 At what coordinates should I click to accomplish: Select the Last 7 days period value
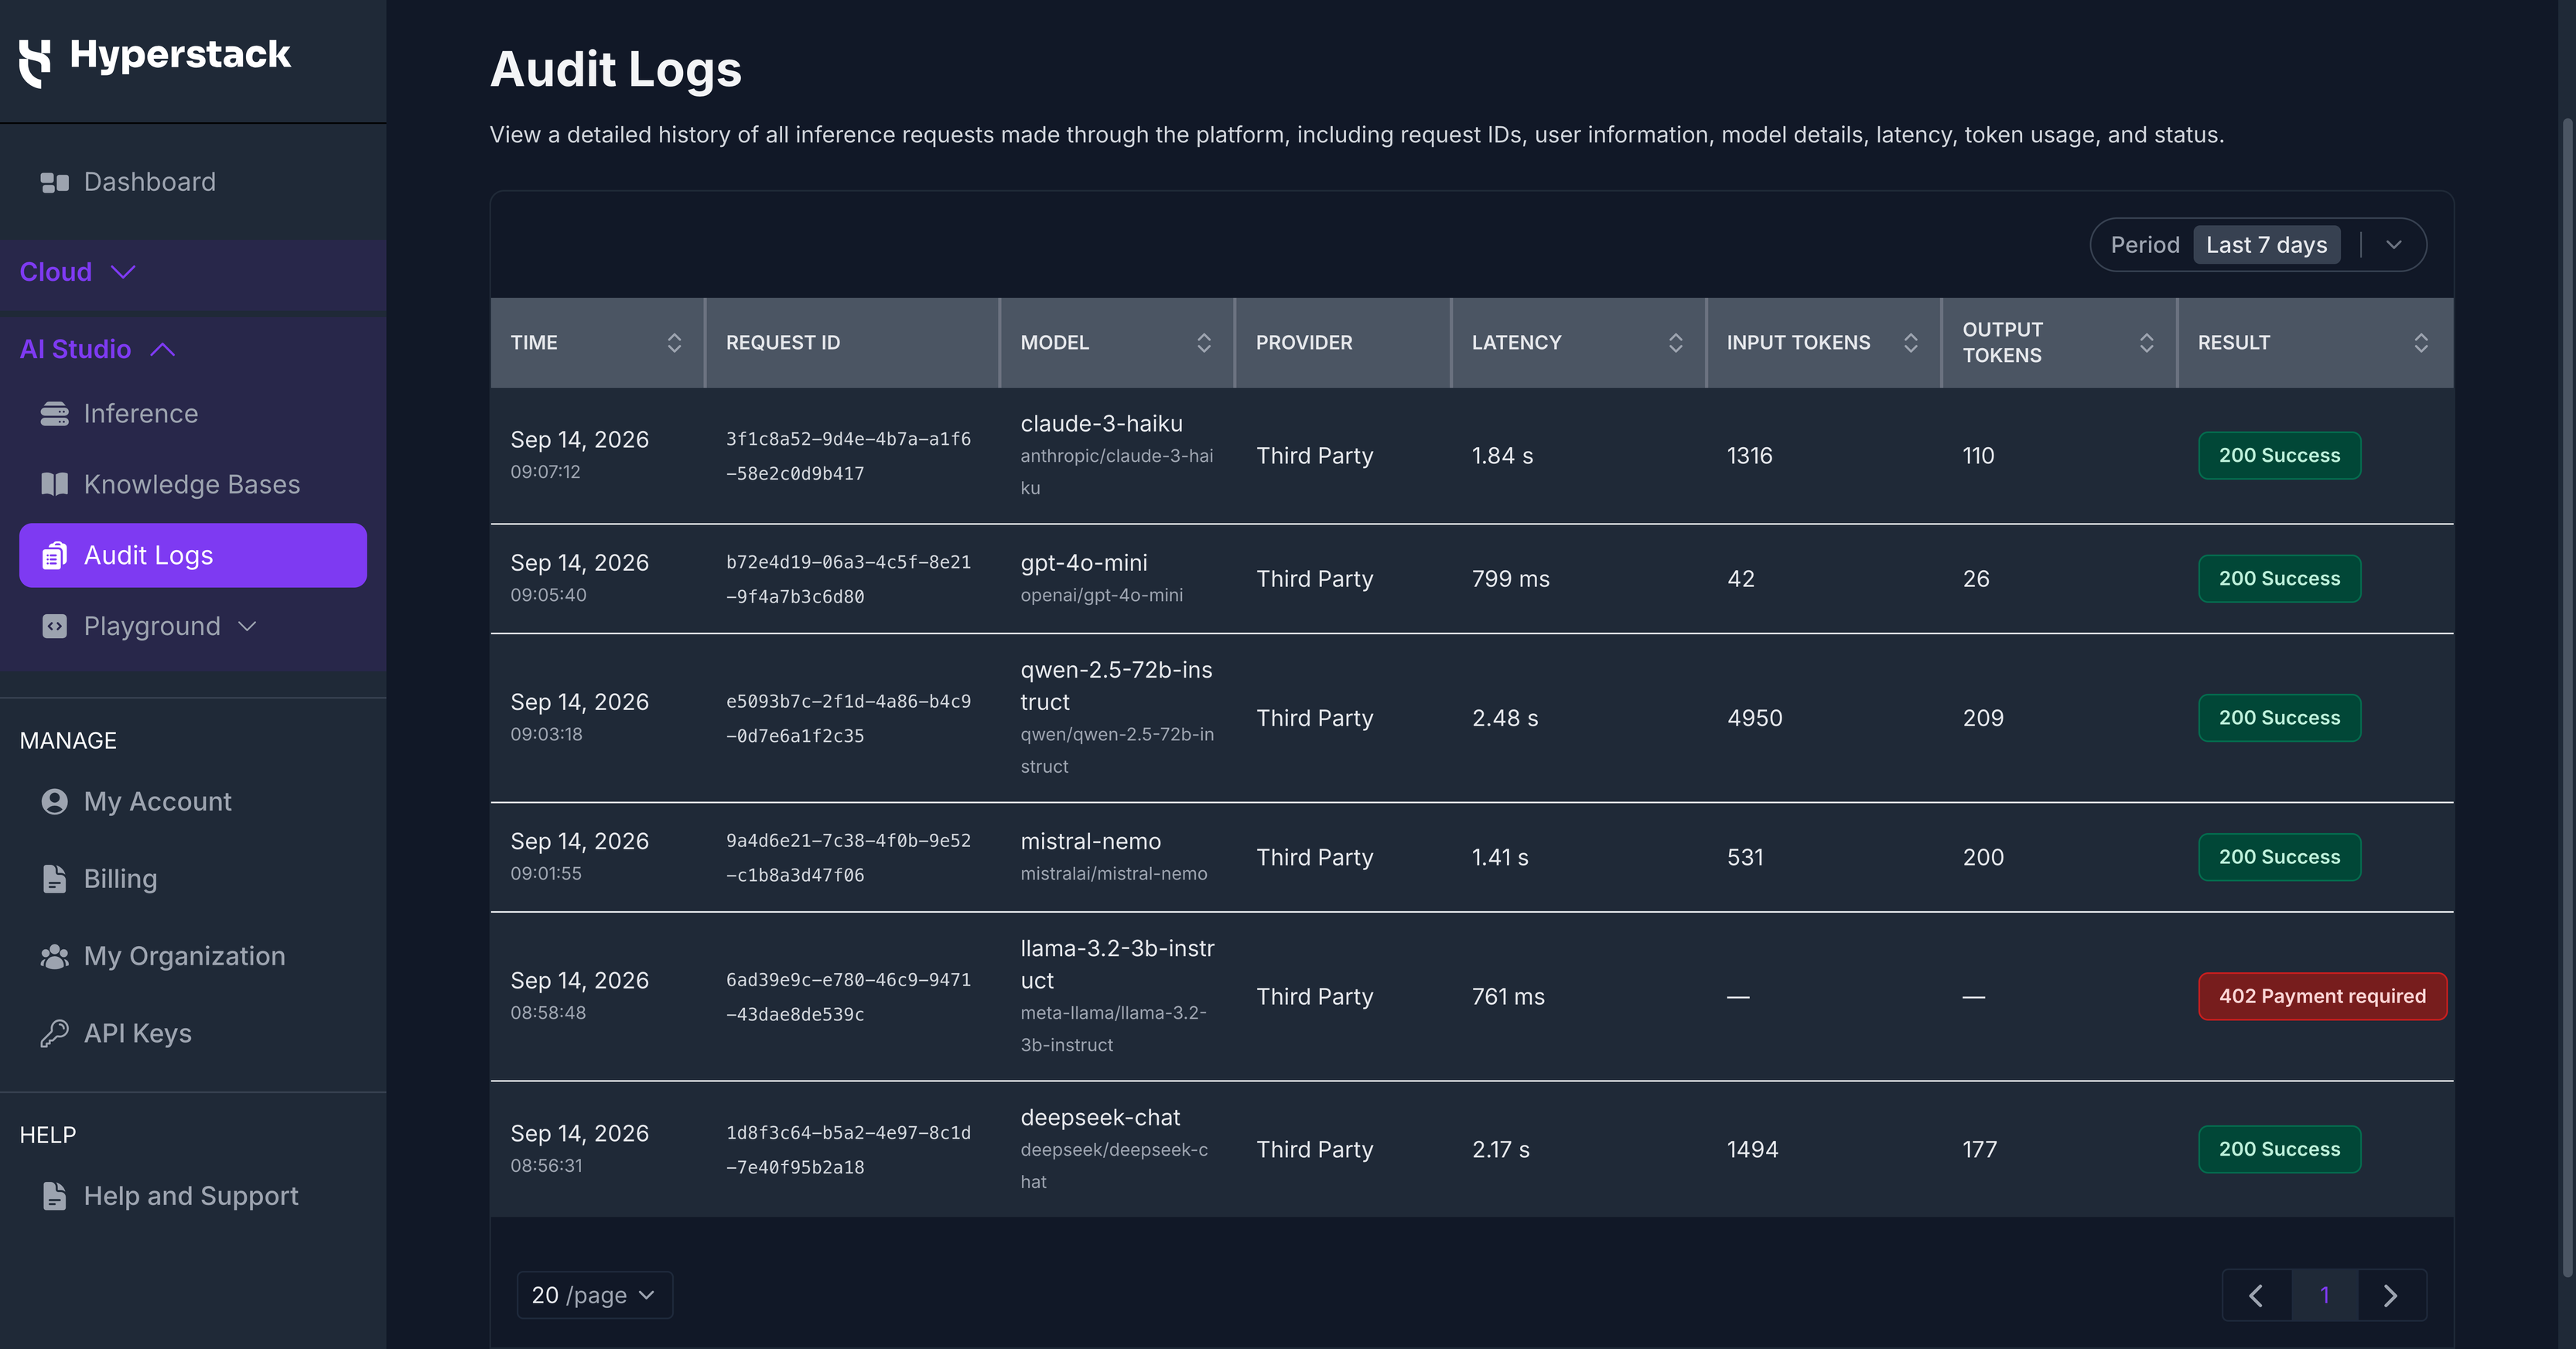[2266, 245]
